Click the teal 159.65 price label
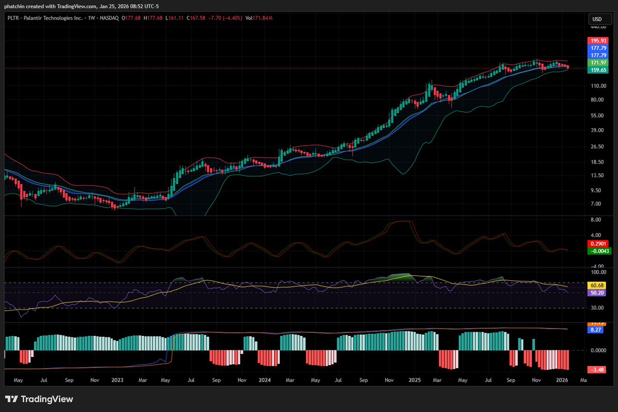This screenshot has height=412, width=618. [x=597, y=69]
